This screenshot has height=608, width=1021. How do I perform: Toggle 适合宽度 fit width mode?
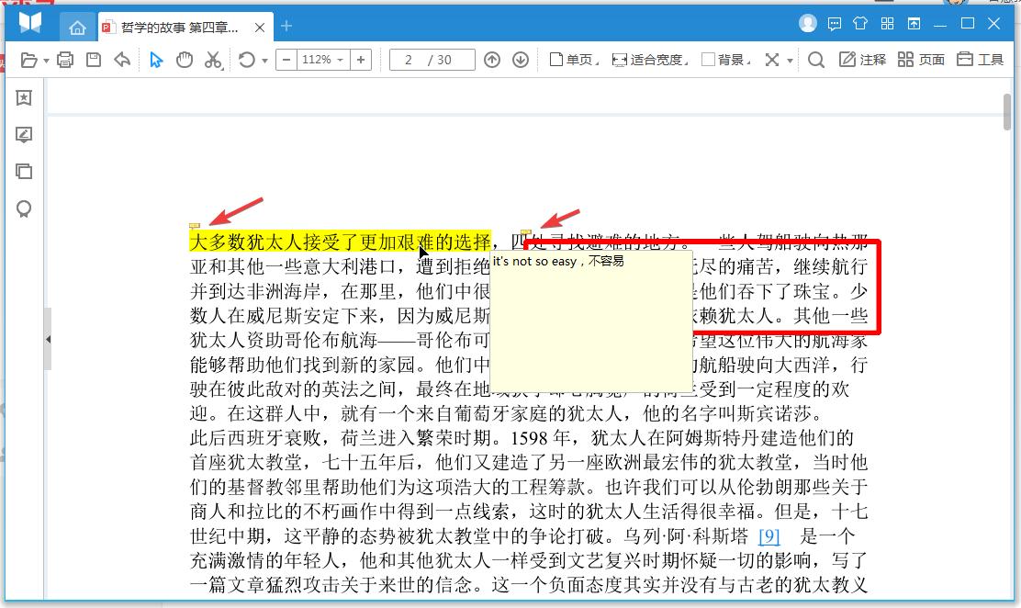click(x=648, y=61)
